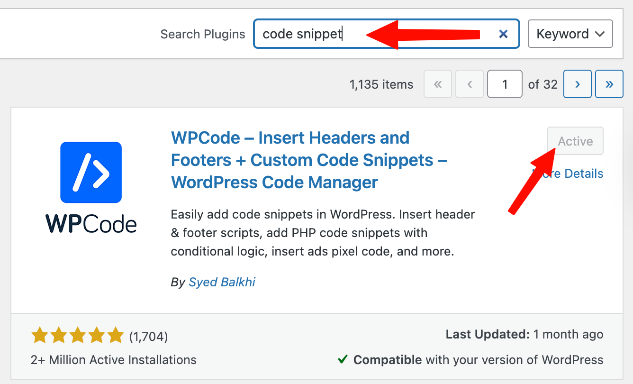Screen dimensions: 633x384
Task: Go to the next results page
Action: point(578,84)
